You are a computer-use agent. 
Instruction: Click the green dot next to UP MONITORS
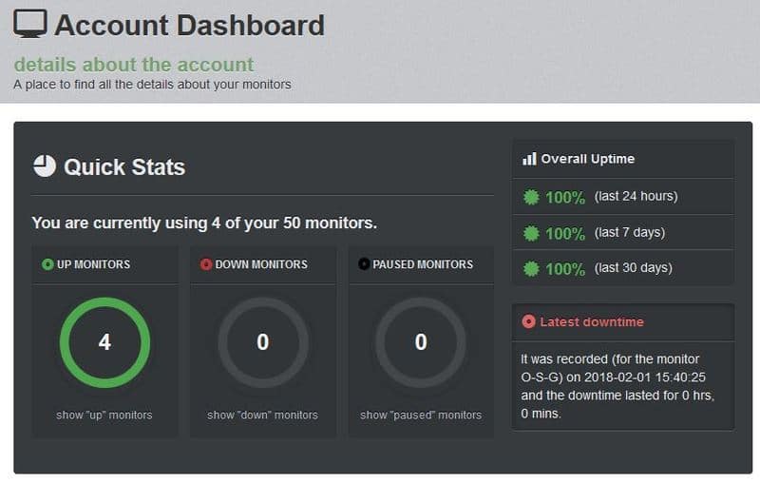click(x=47, y=264)
